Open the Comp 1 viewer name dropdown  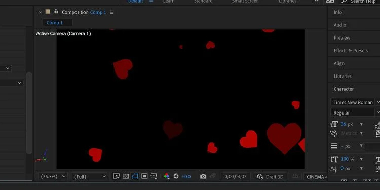[x=98, y=12]
